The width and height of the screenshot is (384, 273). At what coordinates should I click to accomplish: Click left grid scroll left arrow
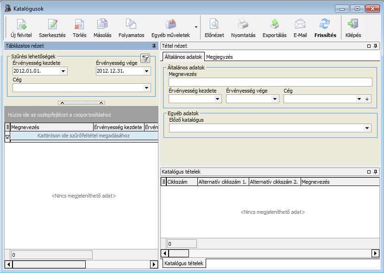9,264
